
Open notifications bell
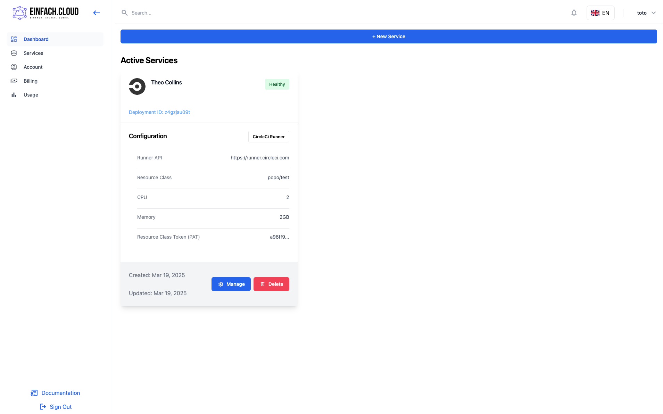(574, 13)
